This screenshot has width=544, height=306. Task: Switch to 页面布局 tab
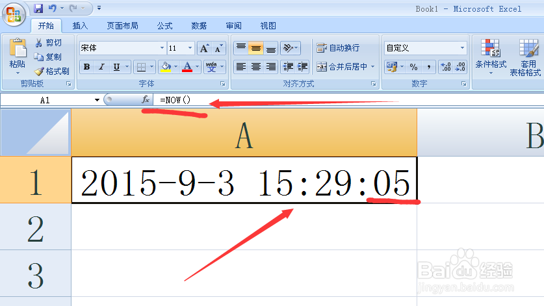coord(122,26)
